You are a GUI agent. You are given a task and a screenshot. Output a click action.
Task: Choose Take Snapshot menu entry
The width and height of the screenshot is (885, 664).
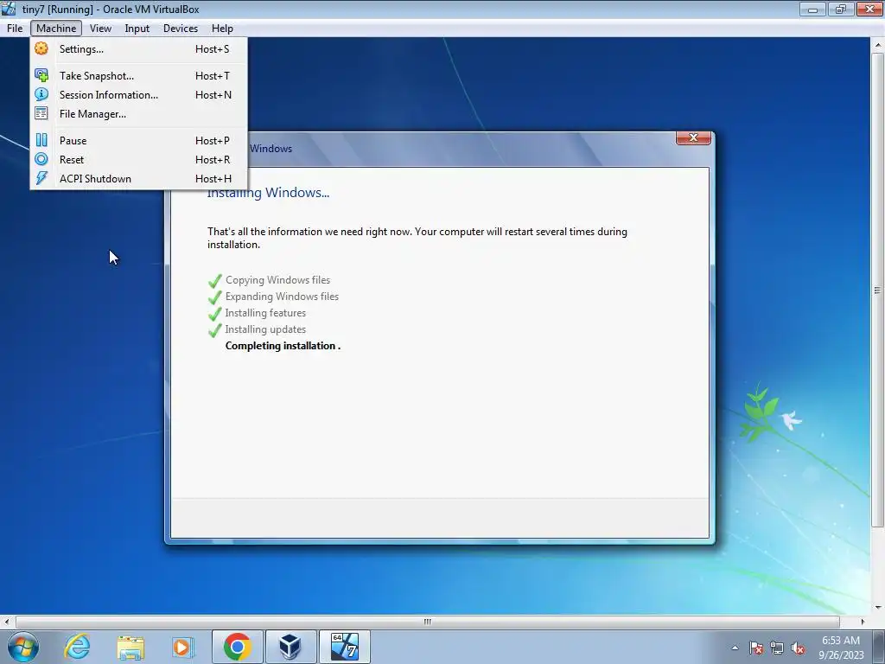click(138, 76)
